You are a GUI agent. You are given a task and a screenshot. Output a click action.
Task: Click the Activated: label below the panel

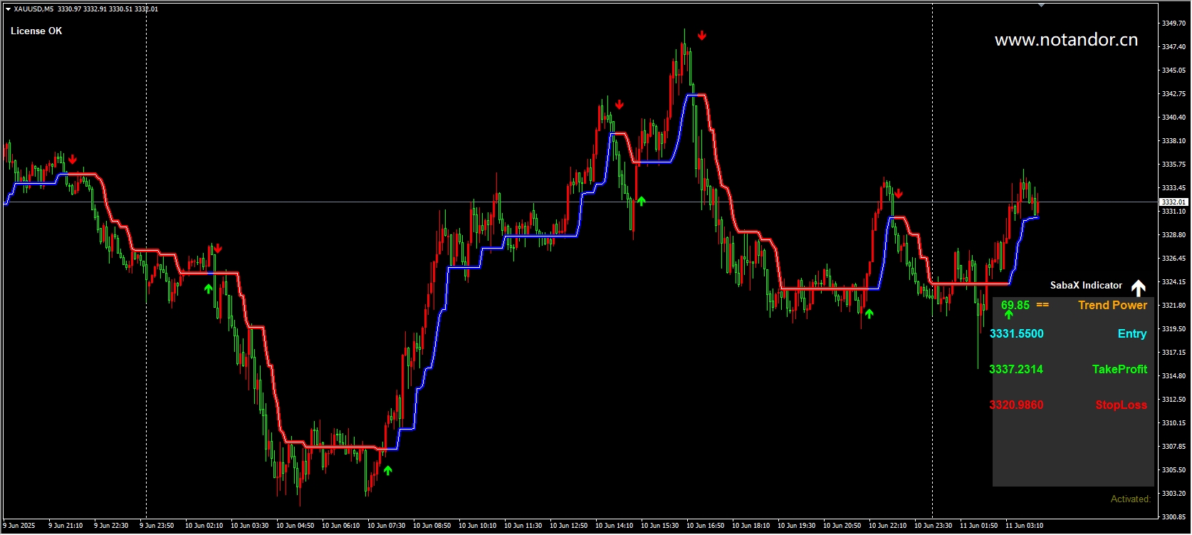pos(1131,499)
